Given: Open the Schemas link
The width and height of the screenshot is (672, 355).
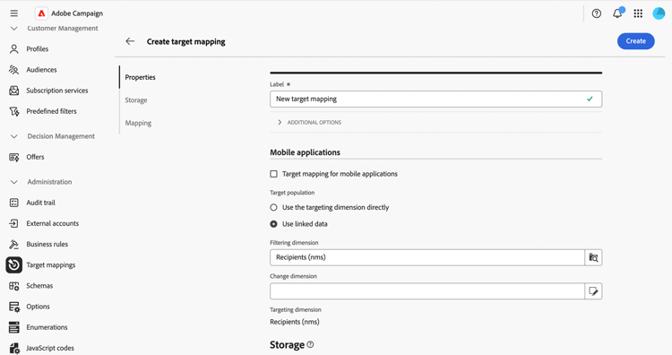Looking at the screenshot, I should (39, 286).
